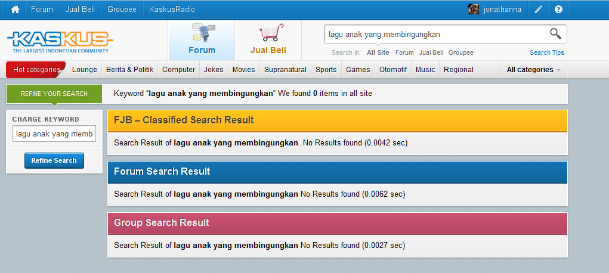Open Jual Beli in top navigation bar
Image resolution: width=609 pixels, height=273 pixels.
pos(80,10)
